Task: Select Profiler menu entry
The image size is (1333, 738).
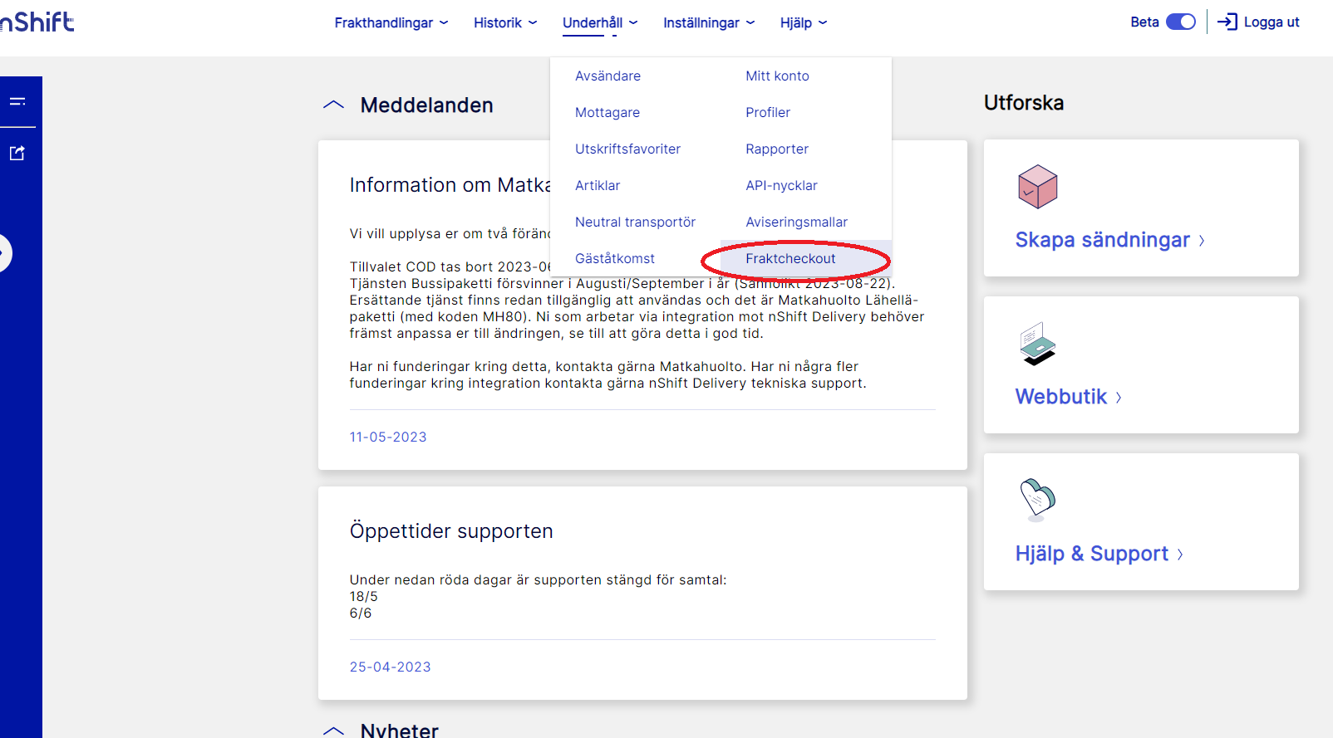Action: tap(768, 112)
